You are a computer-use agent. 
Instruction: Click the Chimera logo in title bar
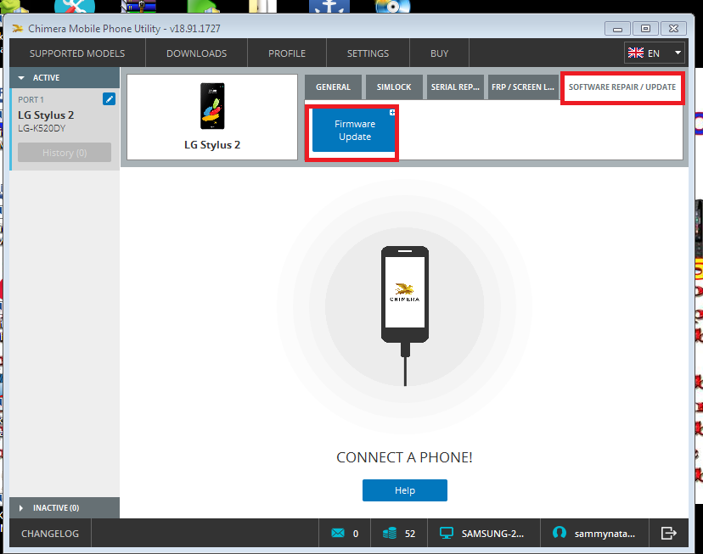[18, 29]
